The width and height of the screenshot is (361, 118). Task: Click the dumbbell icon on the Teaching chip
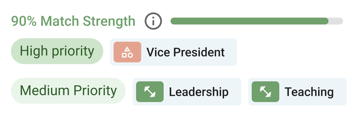265,92
